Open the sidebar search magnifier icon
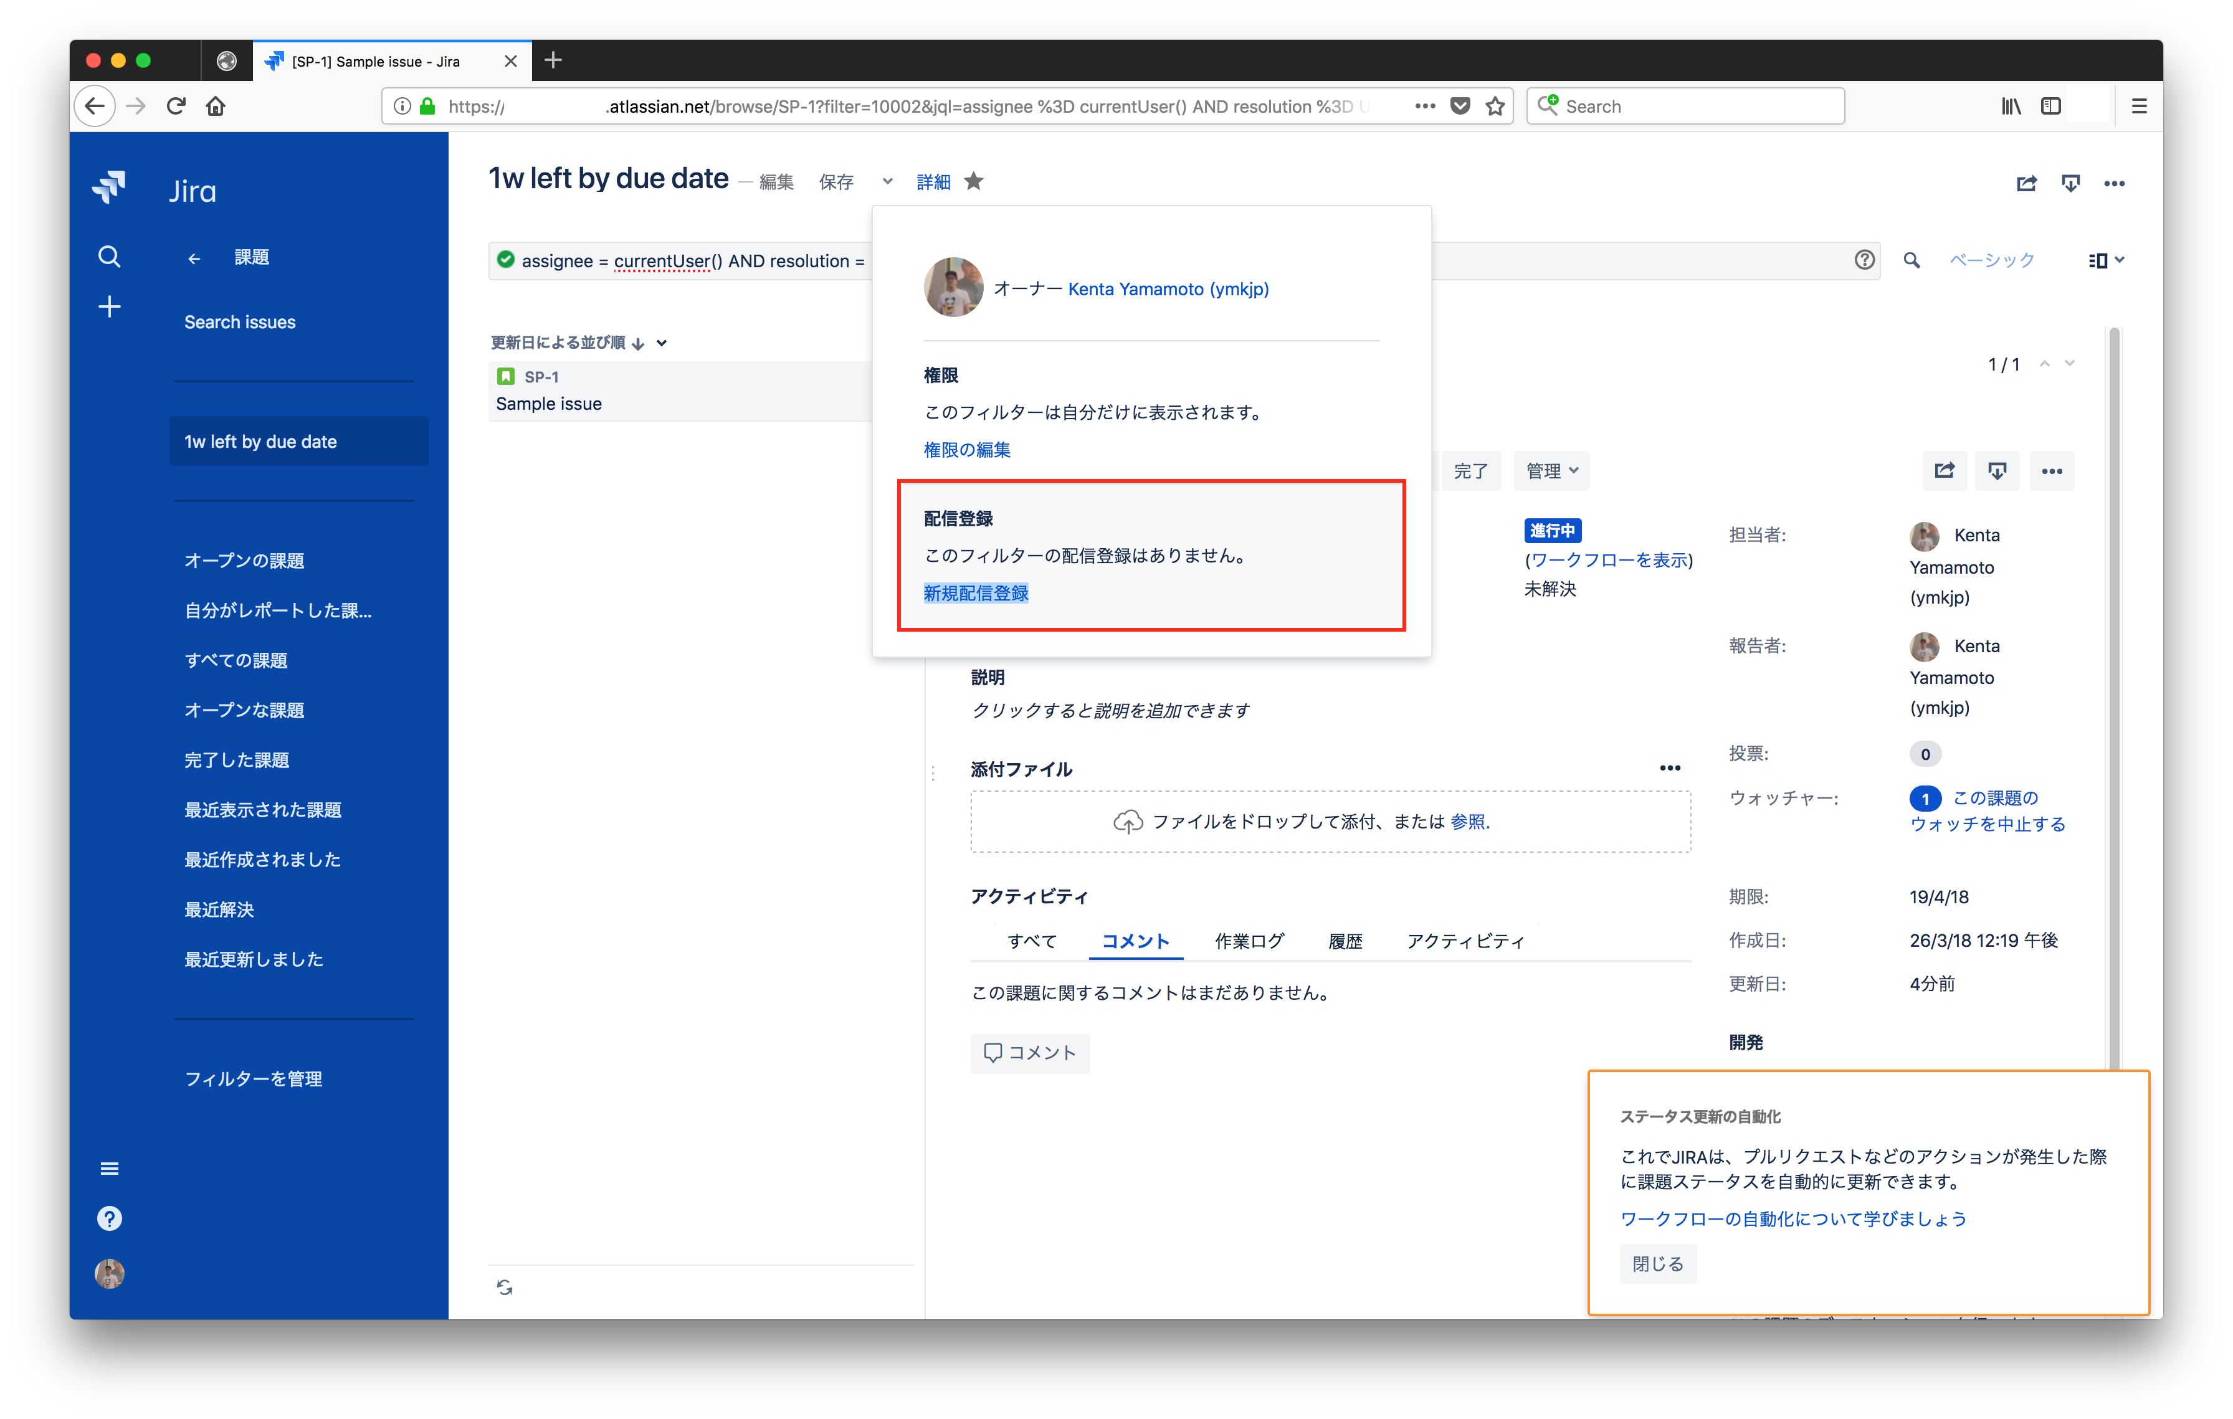The height and width of the screenshot is (1419, 2233). (110, 257)
